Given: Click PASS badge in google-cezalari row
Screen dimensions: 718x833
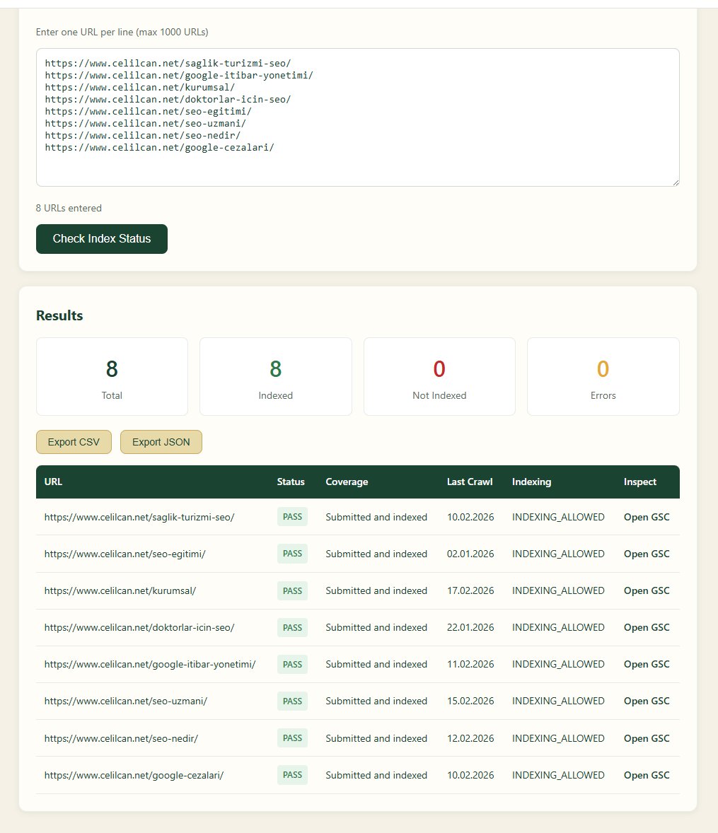Looking at the screenshot, I should (292, 774).
